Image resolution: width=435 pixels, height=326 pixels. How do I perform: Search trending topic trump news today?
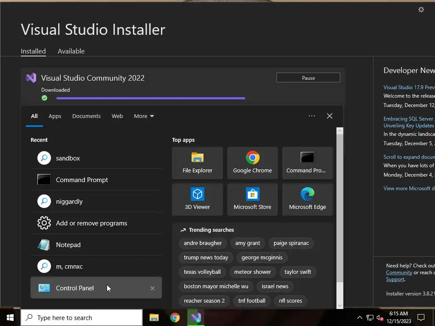[206, 258]
